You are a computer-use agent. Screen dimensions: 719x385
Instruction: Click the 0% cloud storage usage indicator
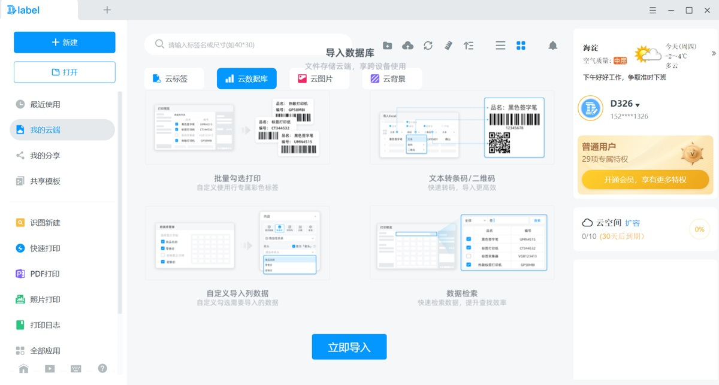click(x=699, y=229)
